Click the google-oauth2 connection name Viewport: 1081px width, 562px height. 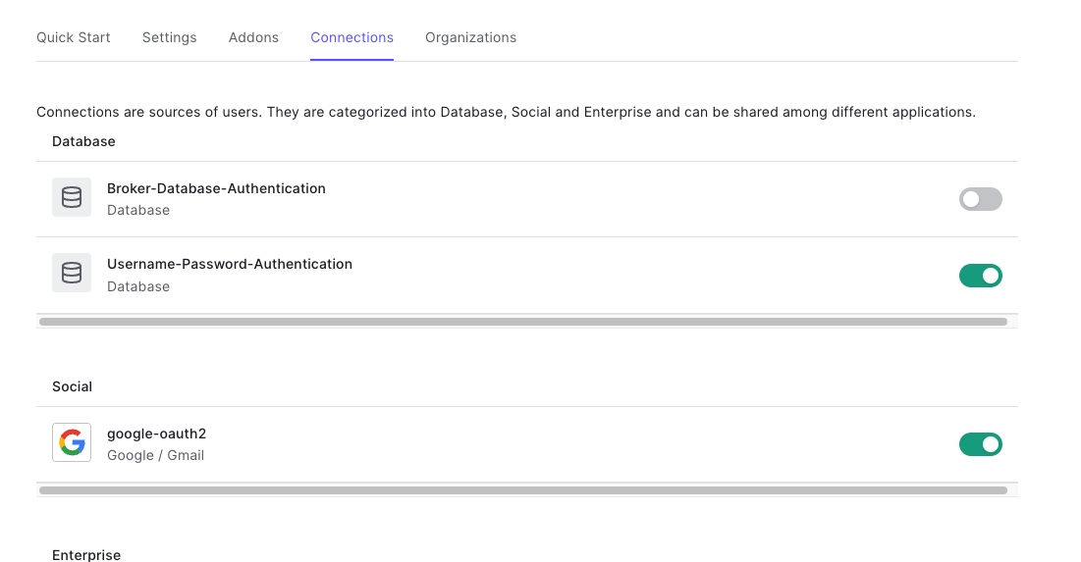pos(156,434)
